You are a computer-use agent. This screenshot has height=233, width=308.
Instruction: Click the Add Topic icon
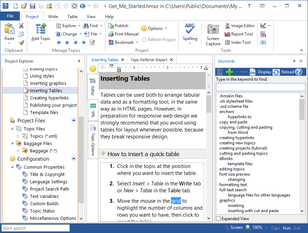tap(41, 29)
